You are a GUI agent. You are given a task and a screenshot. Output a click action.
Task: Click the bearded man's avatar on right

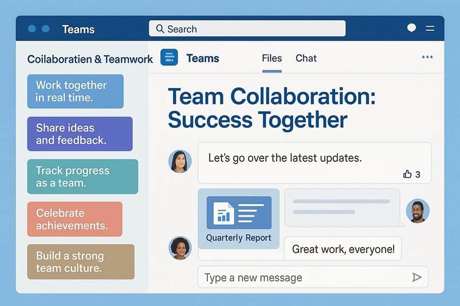click(x=418, y=211)
